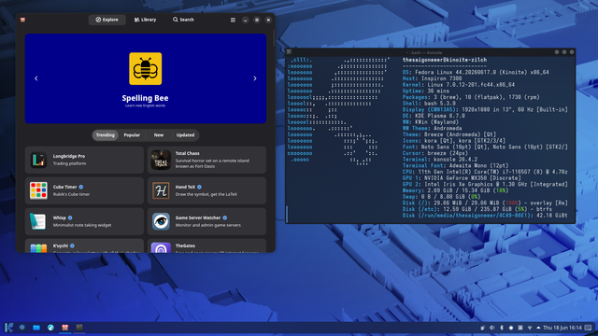Click the verified badge next to K'uychi
Viewport: 598px width, 336px height.
(72, 245)
